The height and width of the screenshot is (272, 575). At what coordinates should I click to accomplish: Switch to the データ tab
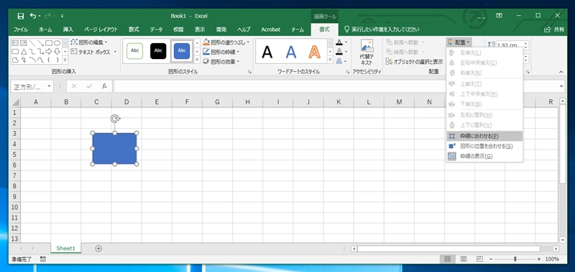click(156, 30)
